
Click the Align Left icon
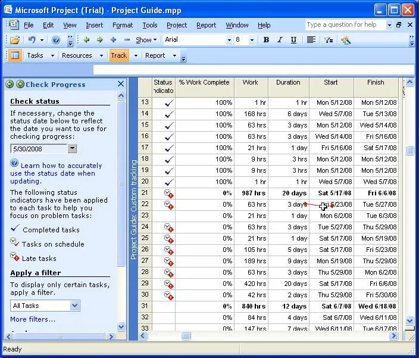pos(311,40)
